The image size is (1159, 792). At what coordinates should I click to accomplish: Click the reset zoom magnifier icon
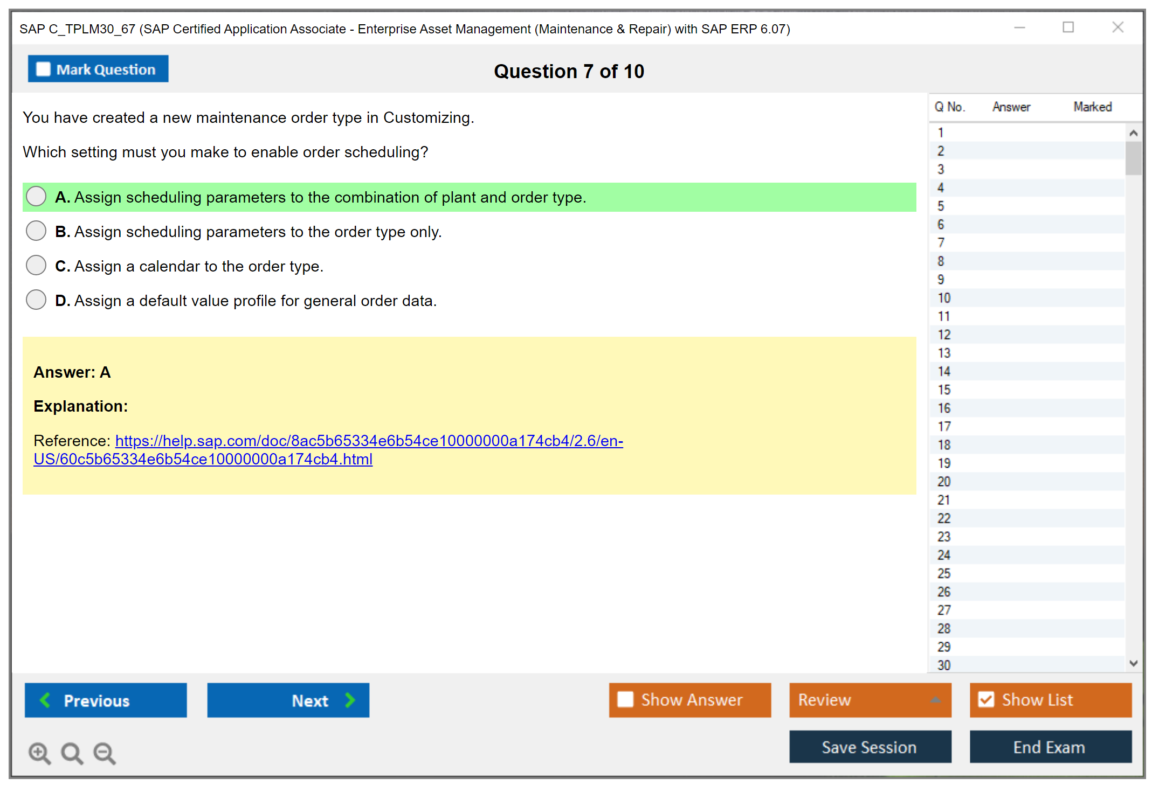click(72, 753)
